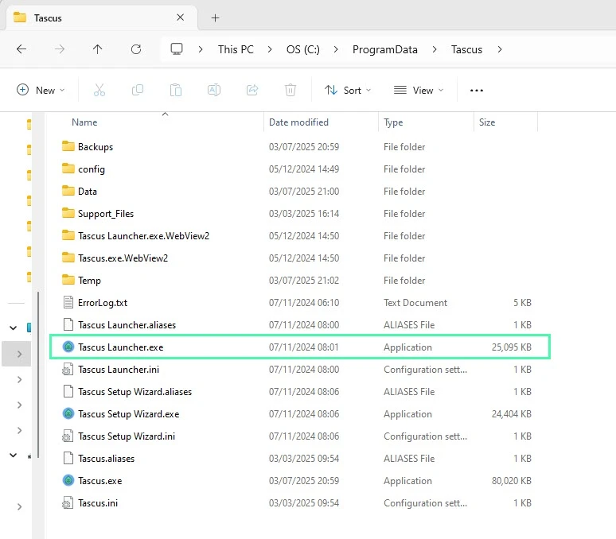Click date 03/07/2025 21:02 for Temp

point(304,280)
